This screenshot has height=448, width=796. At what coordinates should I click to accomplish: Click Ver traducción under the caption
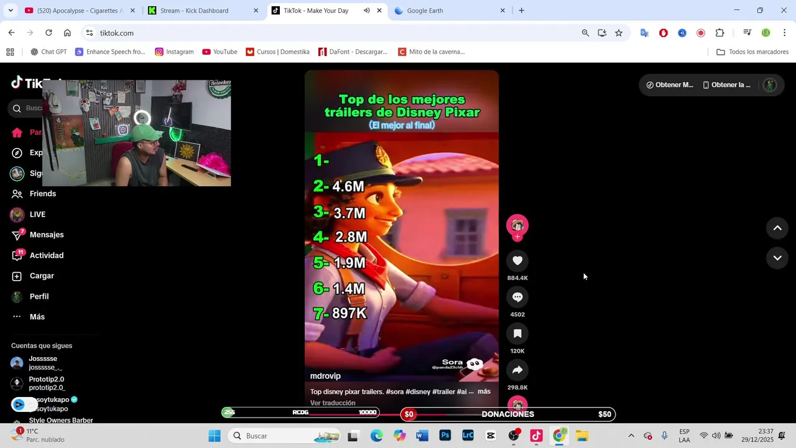333,403
